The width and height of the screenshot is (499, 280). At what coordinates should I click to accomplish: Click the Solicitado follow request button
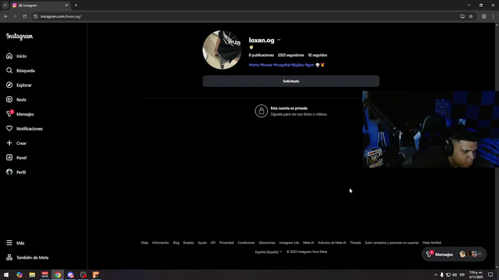click(x=291, y=81)
